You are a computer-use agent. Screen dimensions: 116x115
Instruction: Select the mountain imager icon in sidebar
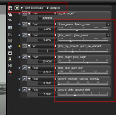(x=10, y=53)
